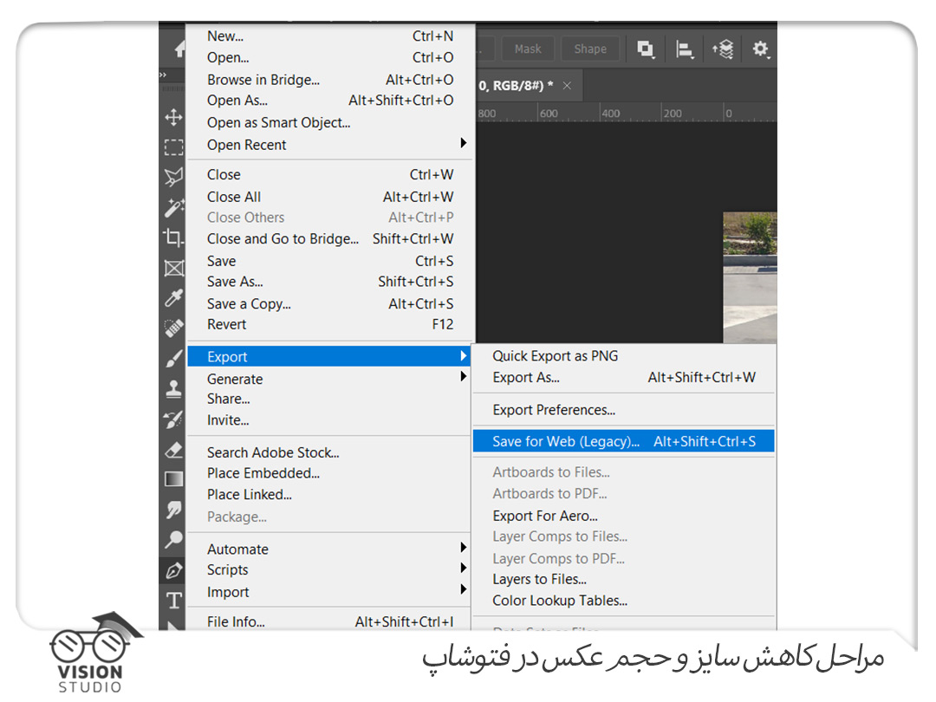Select the Horizontal Type tool
936x702 pixels.
[x=173, y=600]
